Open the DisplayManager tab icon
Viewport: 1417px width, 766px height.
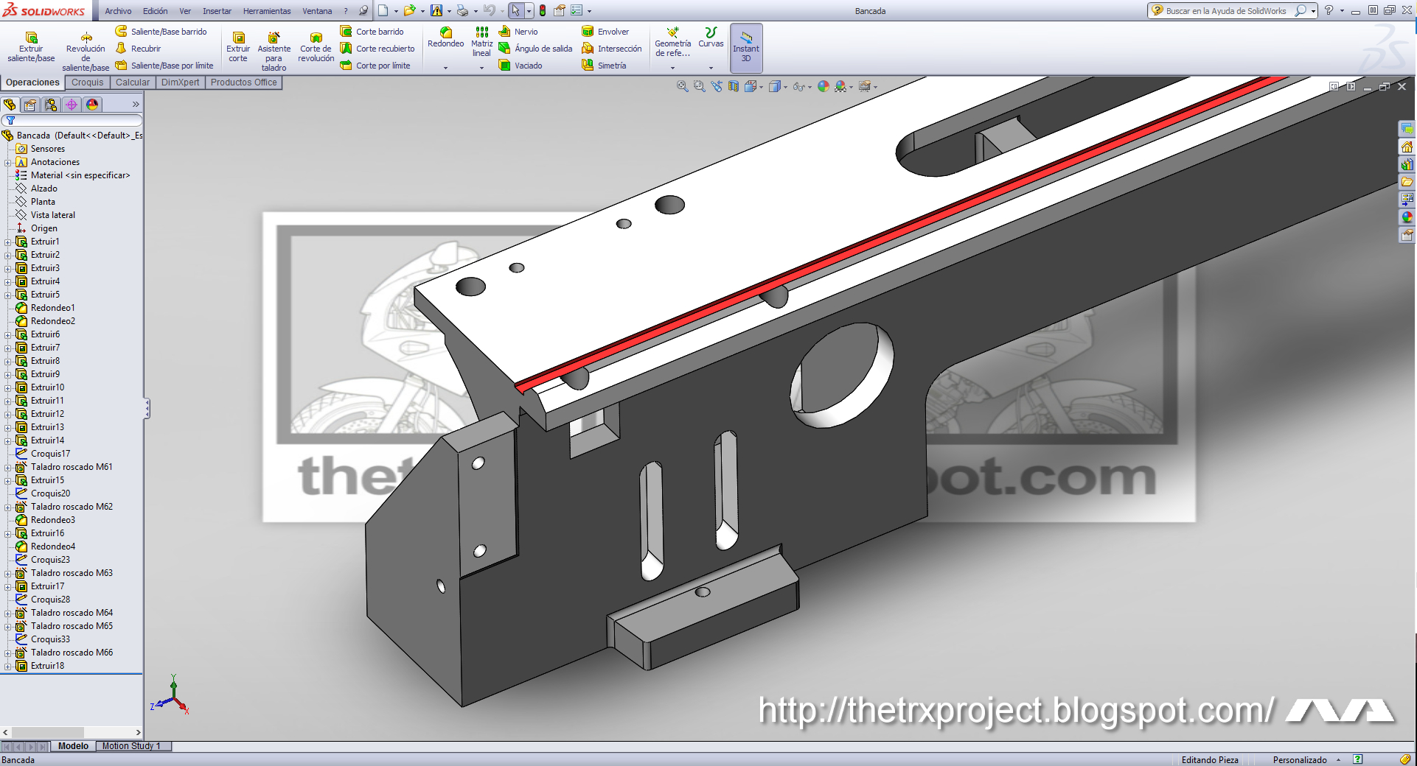(x=92, y=105)
